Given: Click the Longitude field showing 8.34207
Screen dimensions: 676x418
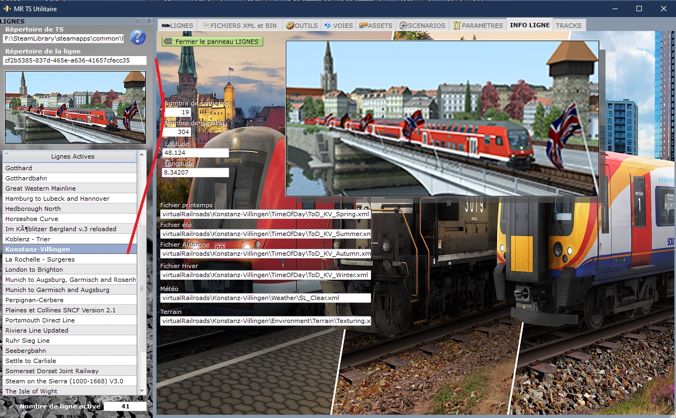Looking at the screenshot, I should pyautogui.click(x=195, y=172).
